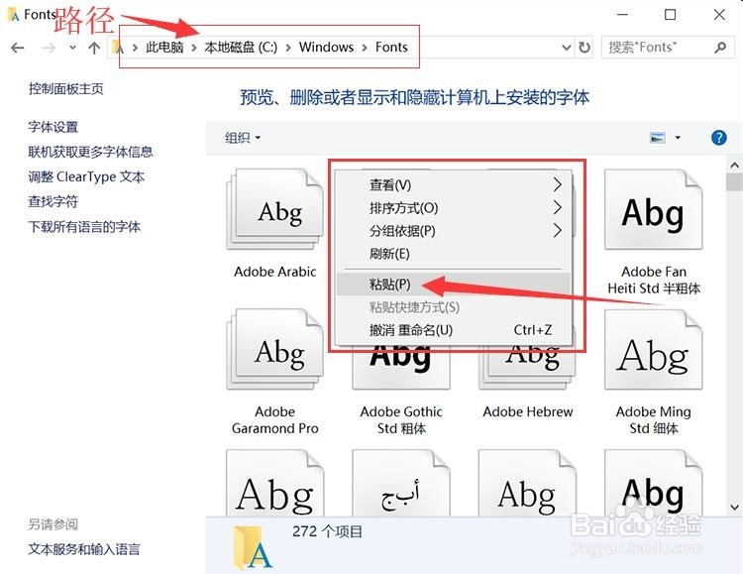Choose 排序方式(O) in context menu
Screen dimensions: 743x574
(x=454, y=208)
